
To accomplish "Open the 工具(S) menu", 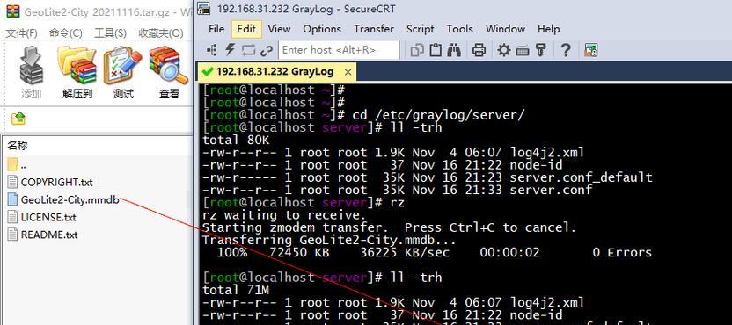I will click(x=110, y=33).
